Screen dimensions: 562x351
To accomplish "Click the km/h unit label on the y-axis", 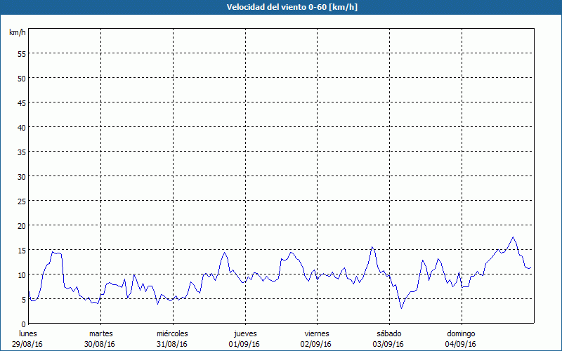I will (17, 33).
